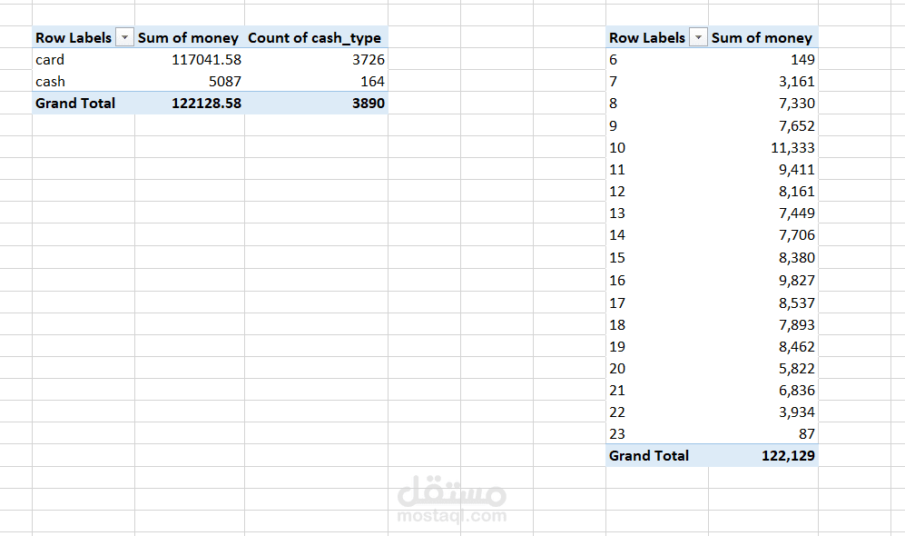The height and width of the screenshot is (536, 905).
Task: Open the left pivot table Row Labels filter dropdown
Action: click(124, 37)
